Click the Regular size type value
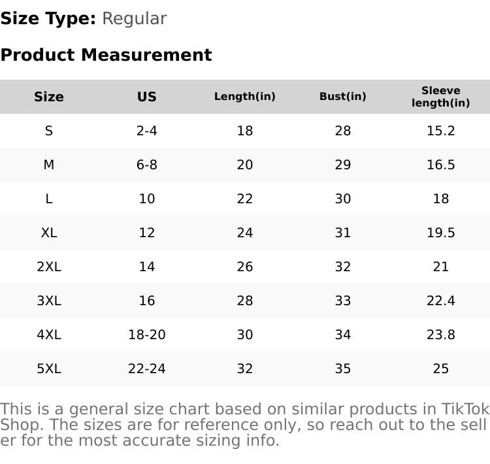 [134, 19]
